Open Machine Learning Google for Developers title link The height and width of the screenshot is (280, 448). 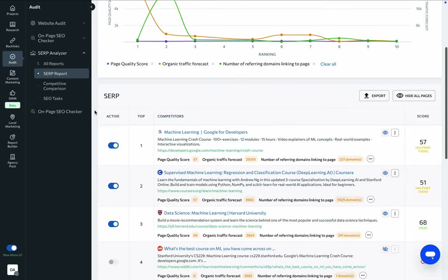tap(206, 132)
